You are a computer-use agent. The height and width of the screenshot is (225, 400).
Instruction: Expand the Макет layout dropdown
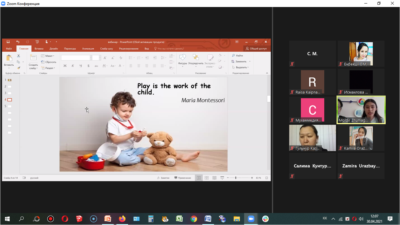click(x=48, y=56)
